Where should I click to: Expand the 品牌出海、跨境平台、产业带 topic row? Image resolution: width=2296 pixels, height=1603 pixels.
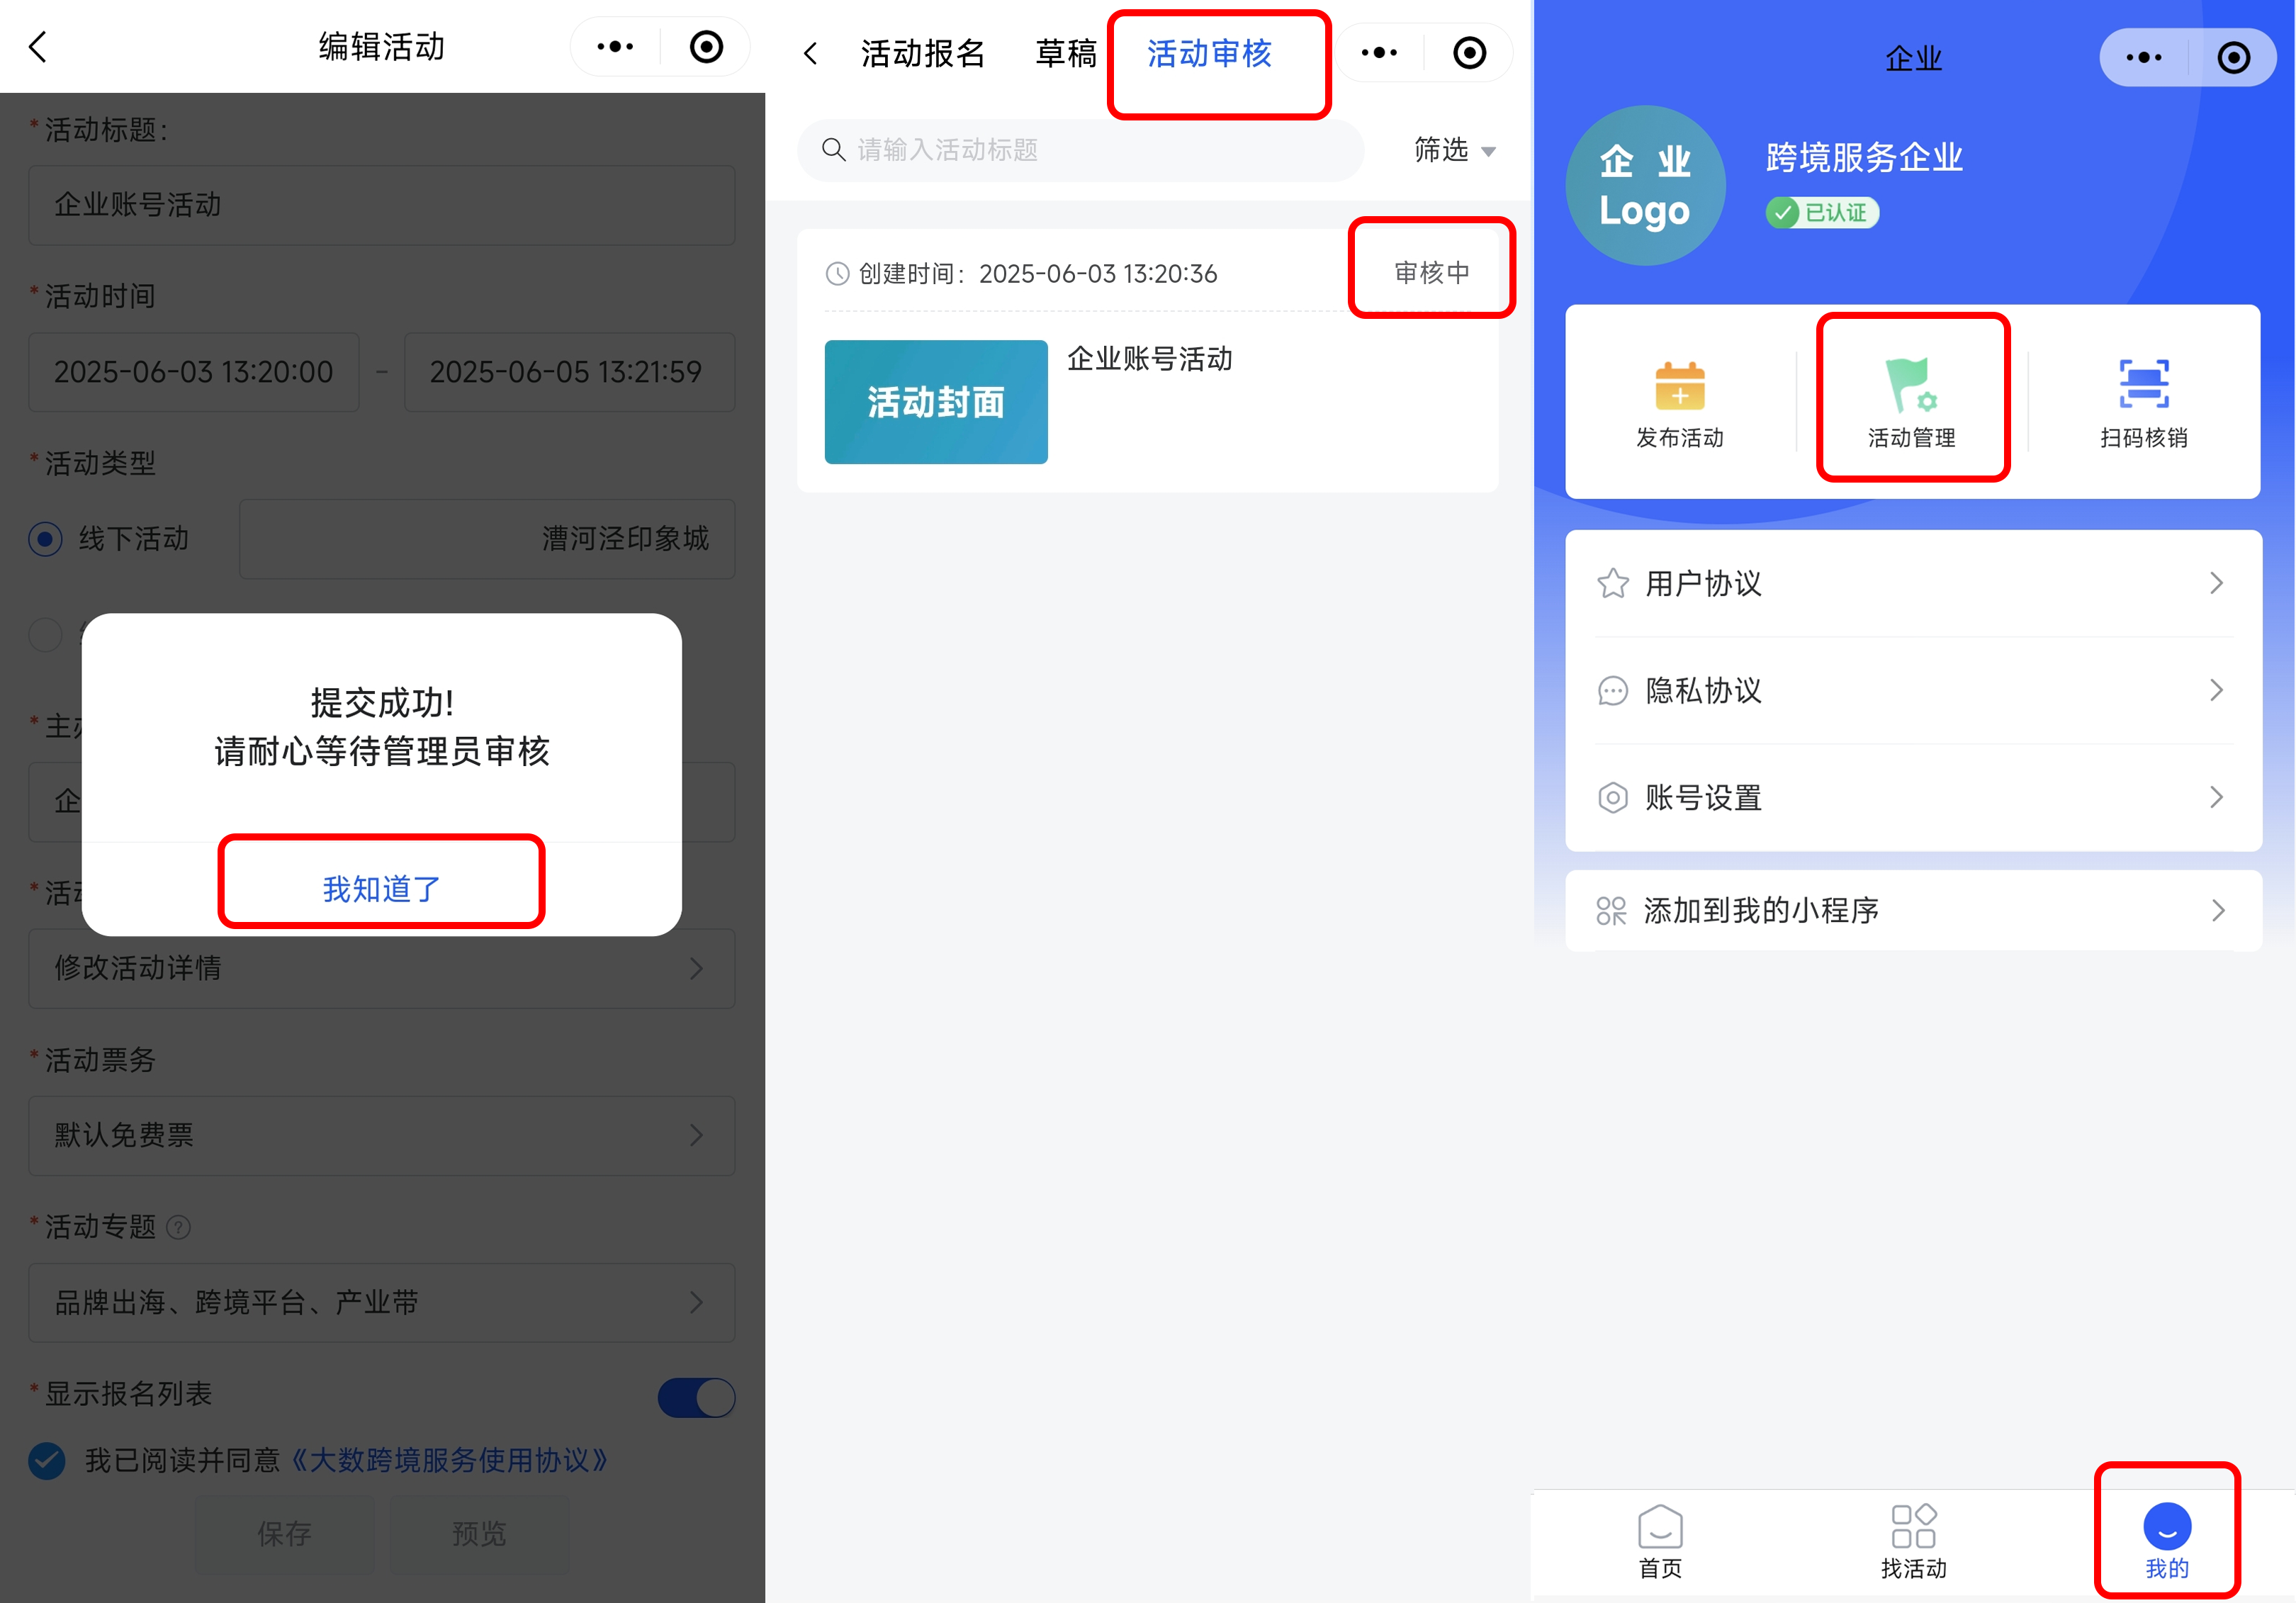[x=382, y=1303]
